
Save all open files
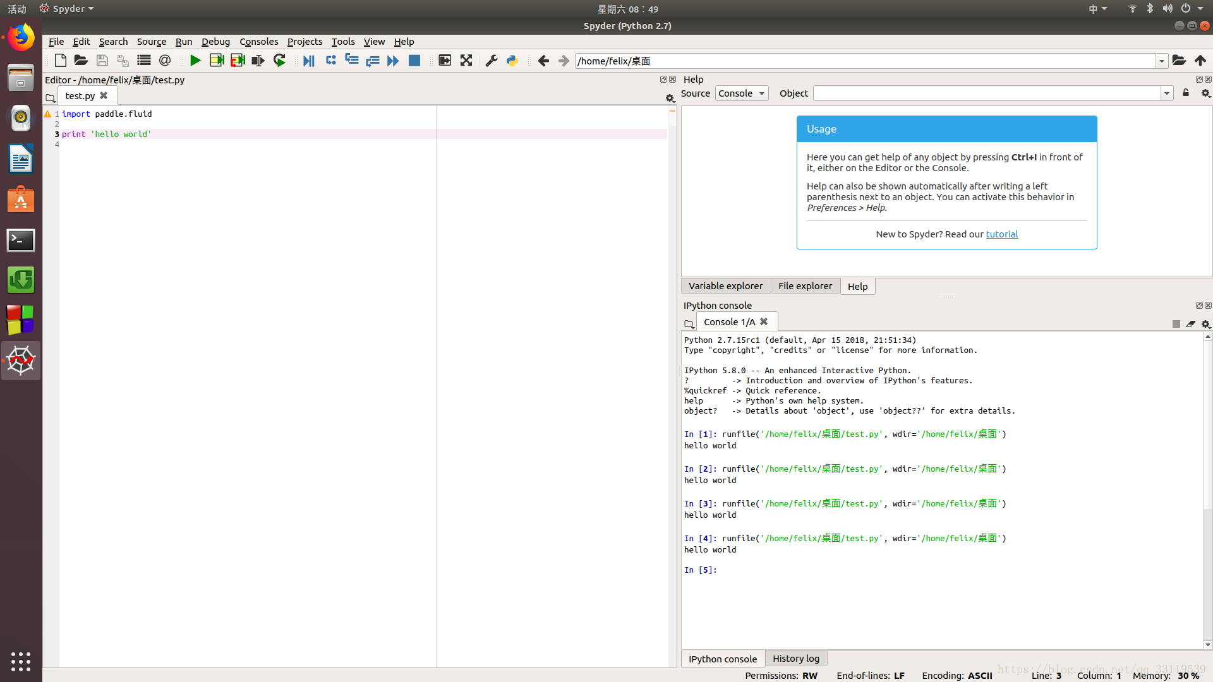123,61
